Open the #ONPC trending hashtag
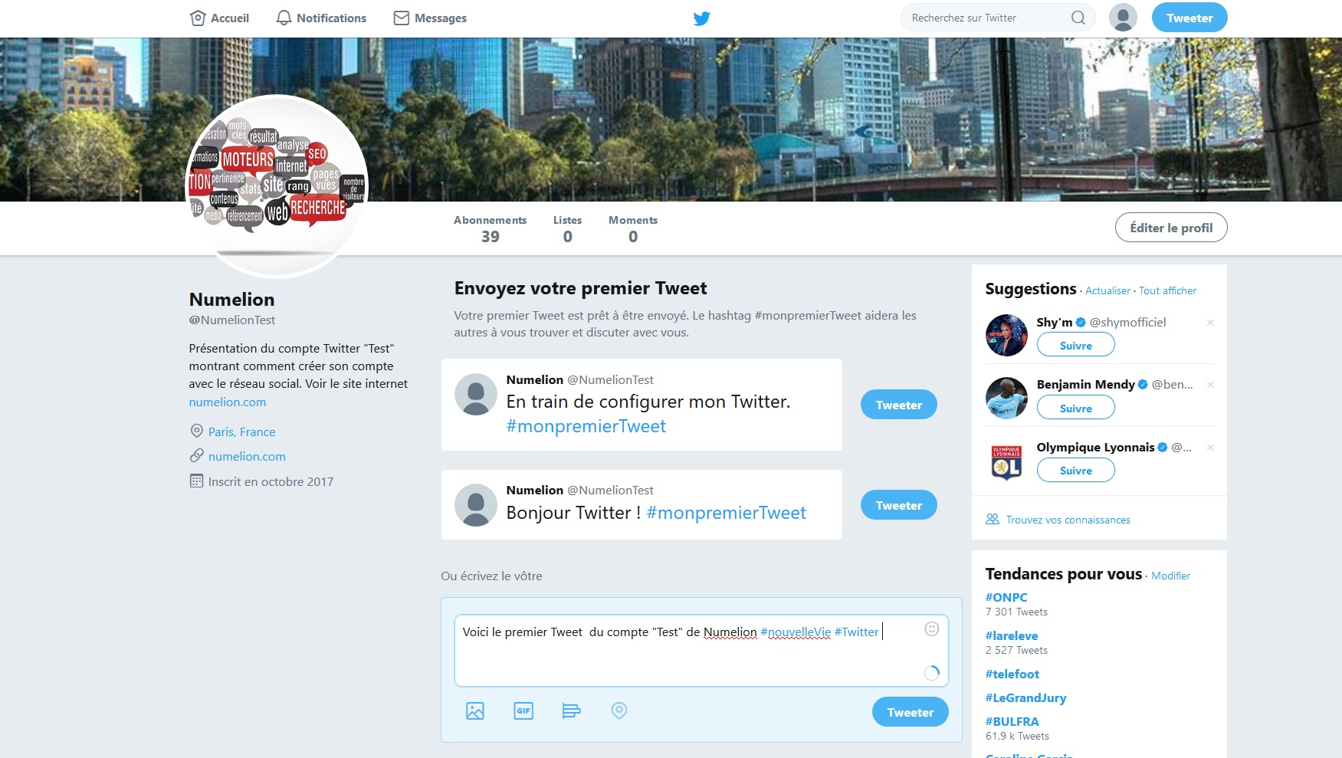1342x758 pixels. 1006,597
